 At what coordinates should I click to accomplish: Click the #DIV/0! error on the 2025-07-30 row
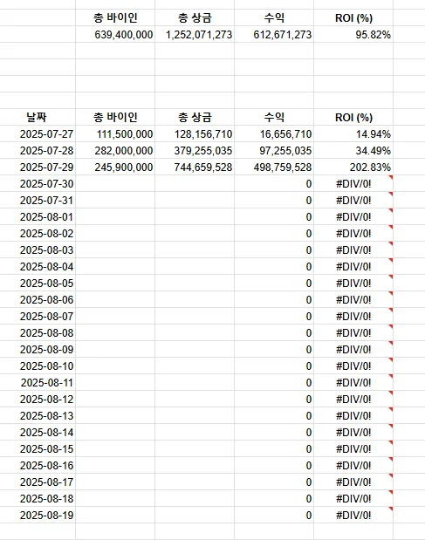pyautogui.click(x=353, y=183)
